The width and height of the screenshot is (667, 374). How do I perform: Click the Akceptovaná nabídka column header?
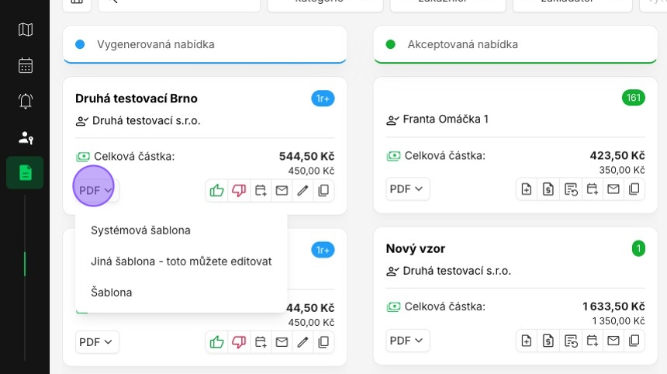coord(462,45)
